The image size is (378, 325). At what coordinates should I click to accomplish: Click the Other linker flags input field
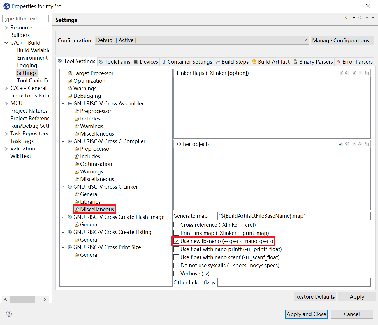click(x=294, y=282)
